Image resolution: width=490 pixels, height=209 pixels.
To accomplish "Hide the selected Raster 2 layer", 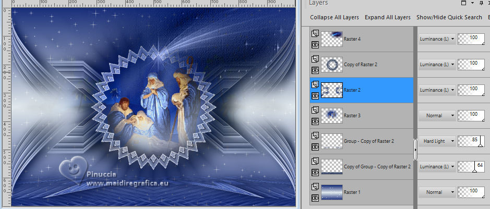I will pyautogui.click(x=315, y=96).
